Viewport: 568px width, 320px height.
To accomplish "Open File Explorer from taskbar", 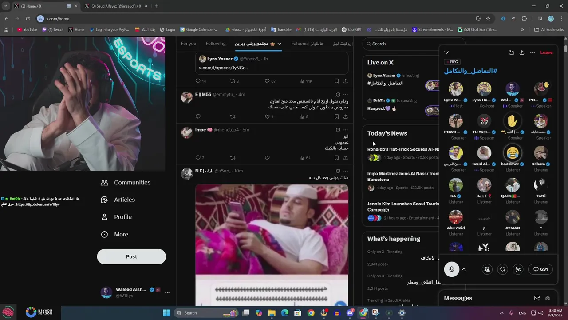I will [272, 313].
